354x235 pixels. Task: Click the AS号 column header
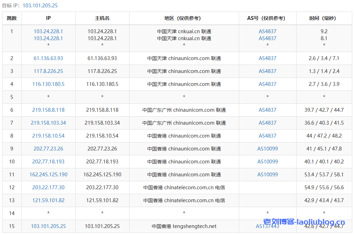pos(267,18)
